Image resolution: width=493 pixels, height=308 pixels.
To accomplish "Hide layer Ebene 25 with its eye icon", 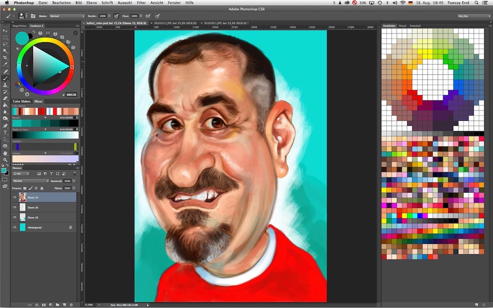I will [14, 197].
